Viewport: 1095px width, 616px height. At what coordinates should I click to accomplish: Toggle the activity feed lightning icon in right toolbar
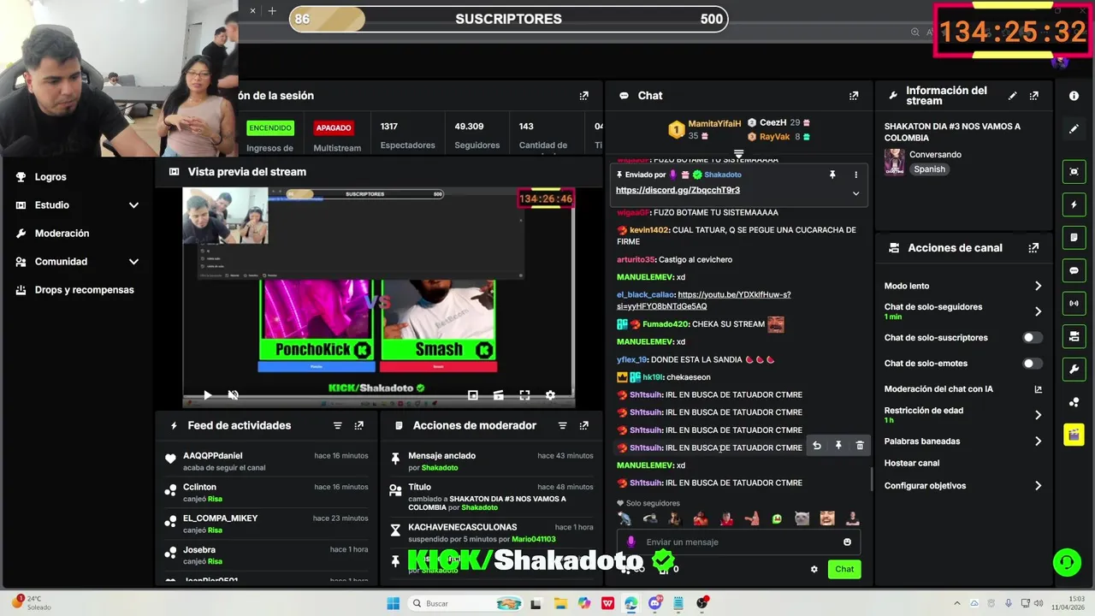[x=1074, y=205]
